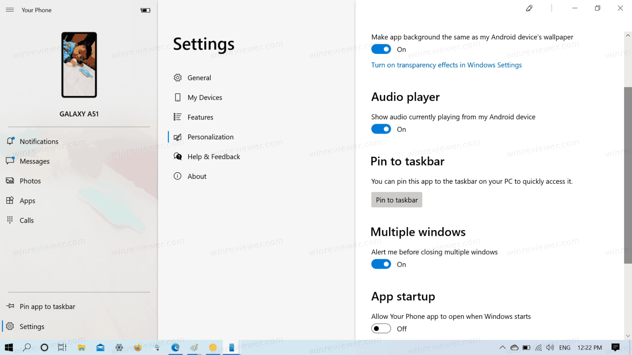This screenshot has width=632, height=355.
Task: Click the ENG language indicator
Action: click(x=565, y=348)
